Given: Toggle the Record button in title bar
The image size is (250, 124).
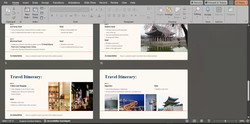Looking at the screenshot, I should coord(196,3).
